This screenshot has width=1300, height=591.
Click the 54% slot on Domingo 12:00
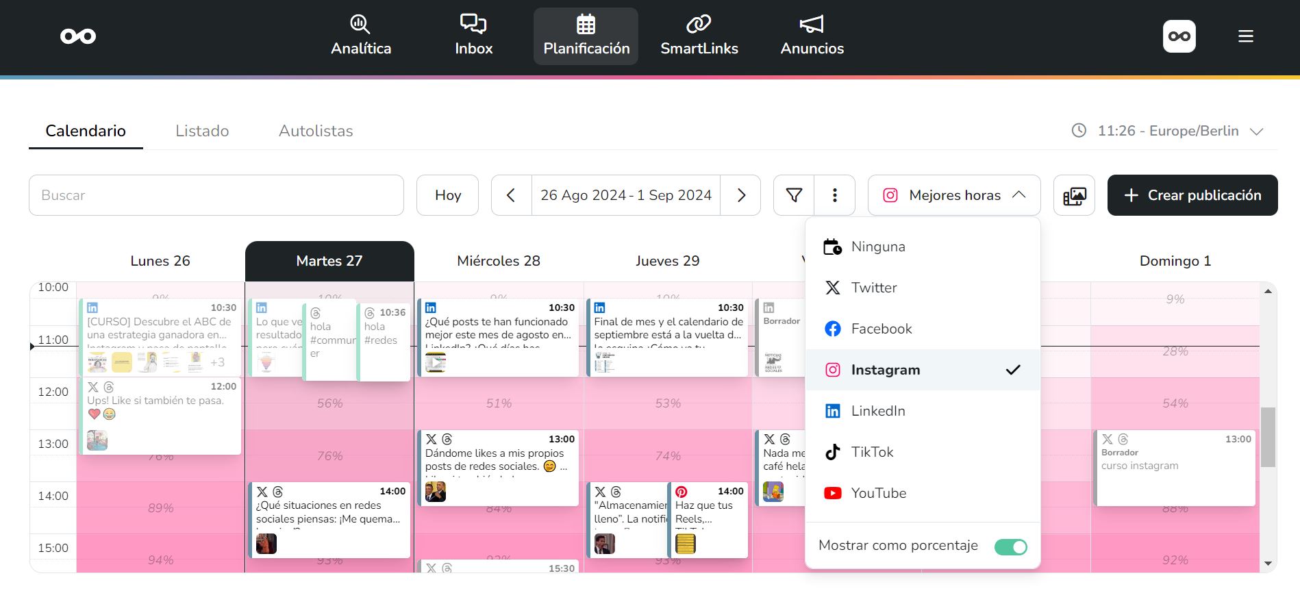(x=1175, y=403)
